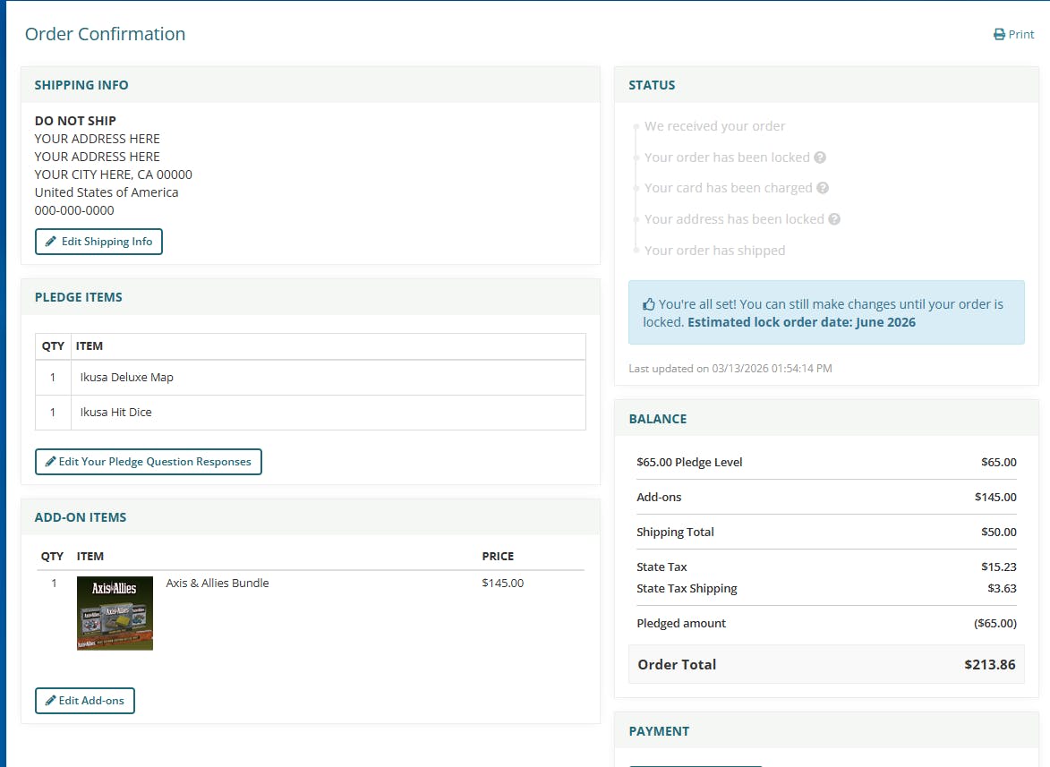Click the 'Your order has shipped' step
Screen dimensions: 1050x767
point(714,251)
